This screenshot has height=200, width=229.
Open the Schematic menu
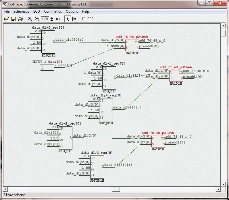[21, 11]
